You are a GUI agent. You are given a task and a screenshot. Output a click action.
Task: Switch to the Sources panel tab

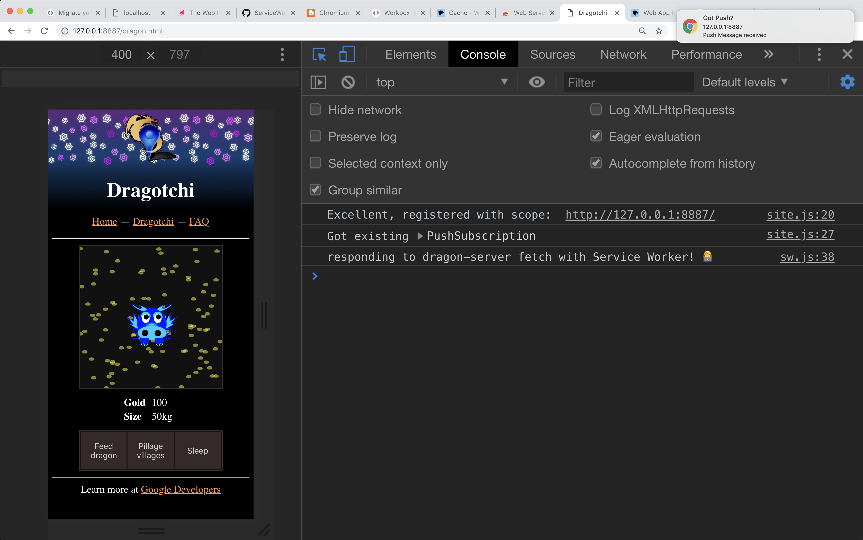(x=552, y=54)
